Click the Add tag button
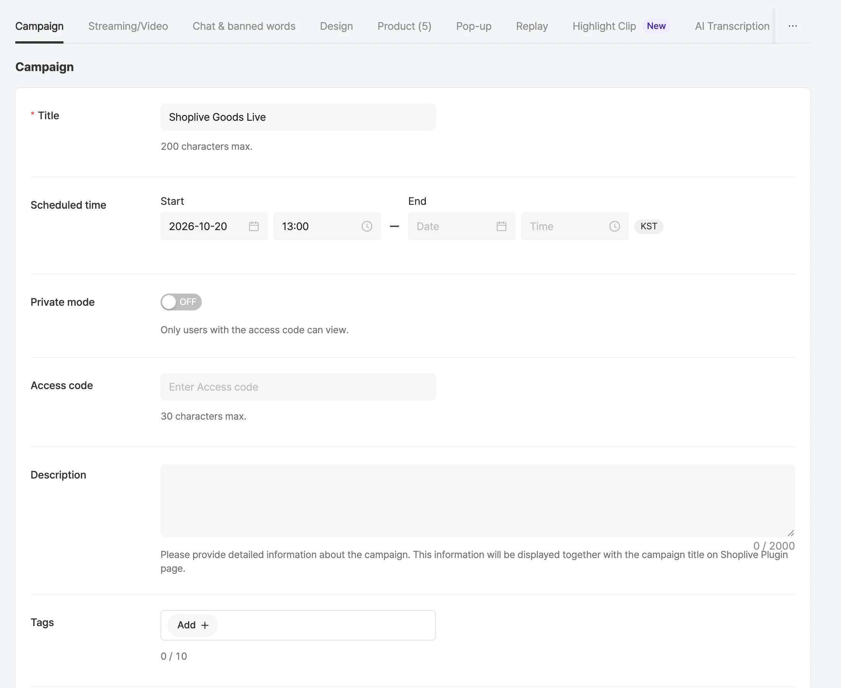This screenshot has height=688, width=841. (193, 625)
